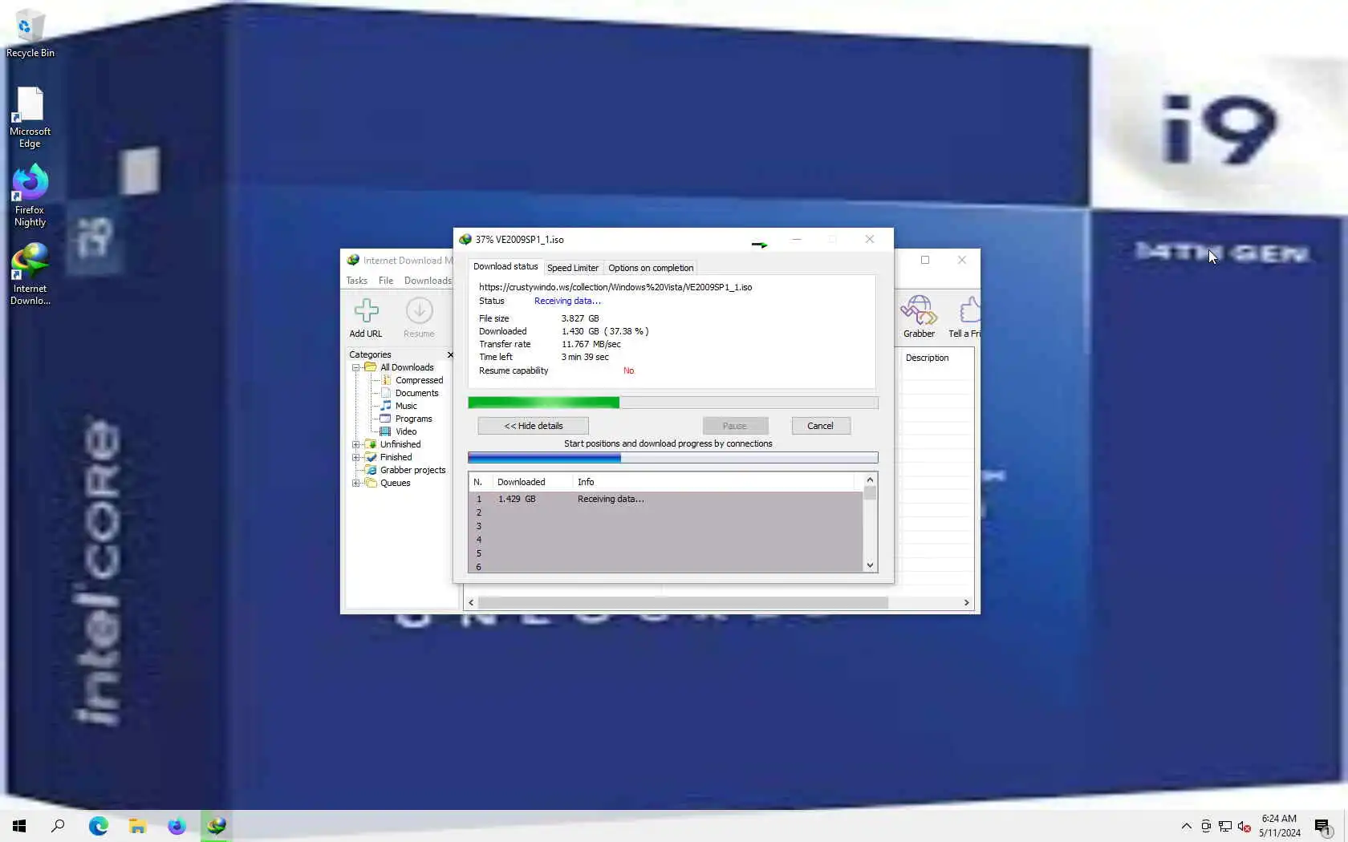Screen dimensions: 1348x842
Task: Click connections list scroll up arrow
Action: tap(870, 480)
